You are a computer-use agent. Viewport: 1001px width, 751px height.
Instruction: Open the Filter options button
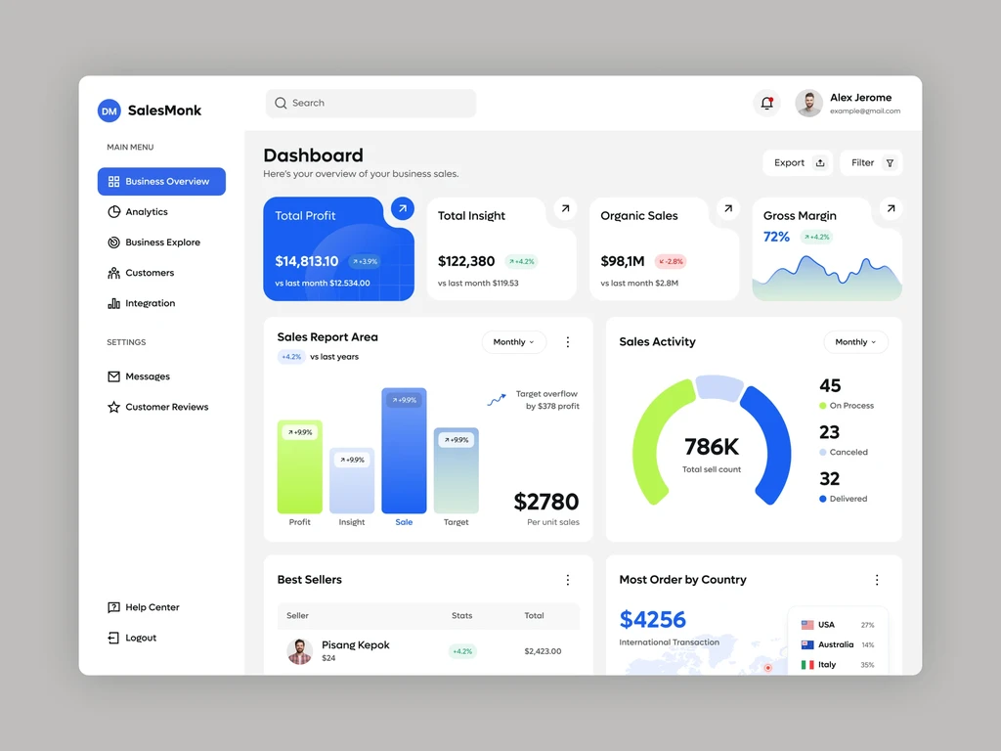pos(871,163)
